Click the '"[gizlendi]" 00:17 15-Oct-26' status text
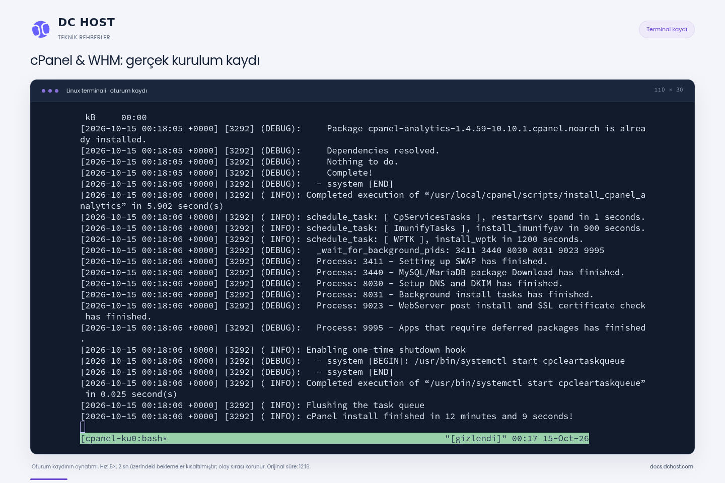The height and width of the screenshot is (483, 725). pos(517,438)
